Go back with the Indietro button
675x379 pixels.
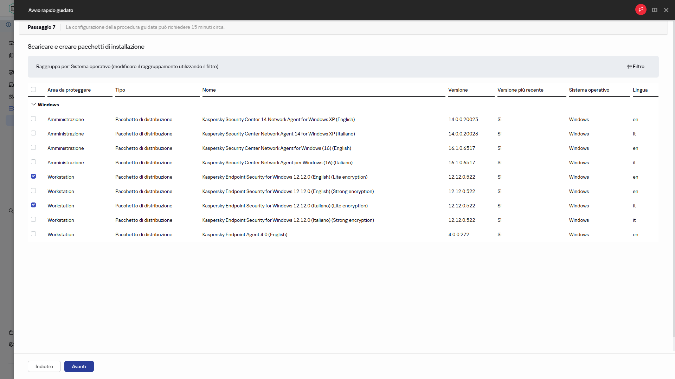[44, 366]
